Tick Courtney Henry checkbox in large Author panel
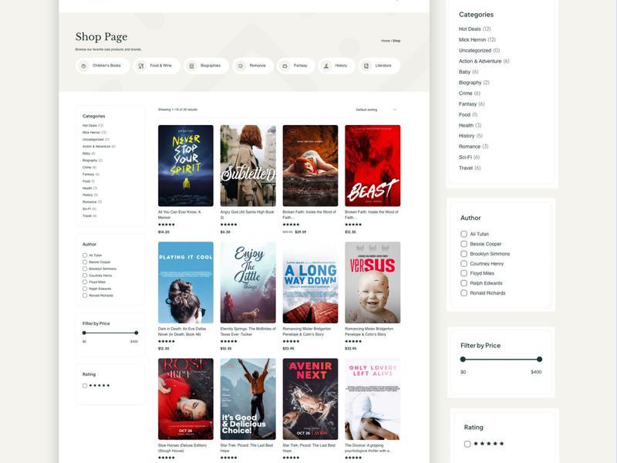 464,264
